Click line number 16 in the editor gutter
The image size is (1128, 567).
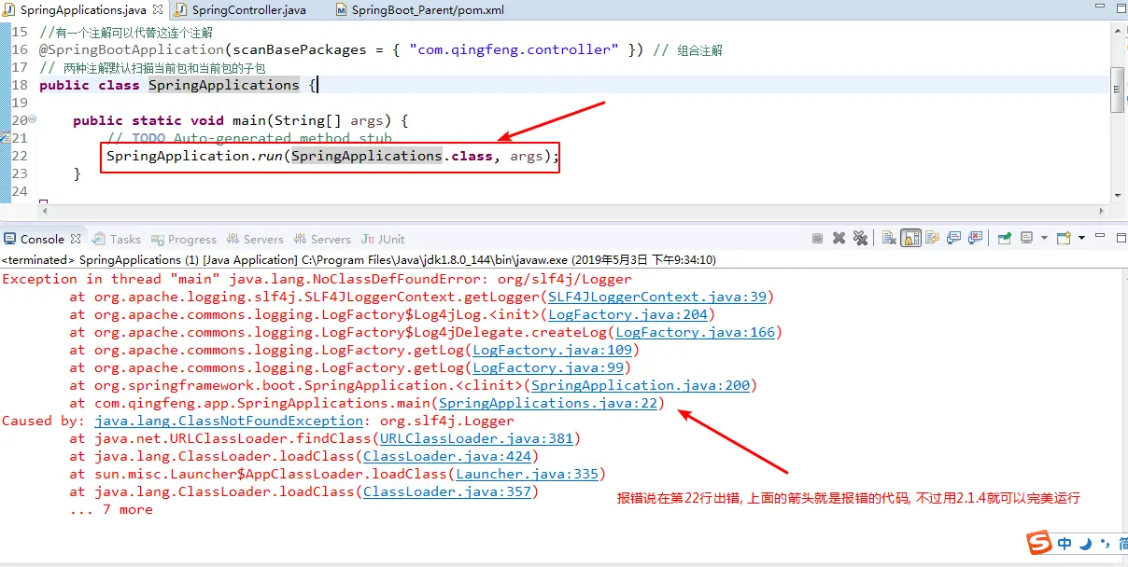click(x=21, y=49)
